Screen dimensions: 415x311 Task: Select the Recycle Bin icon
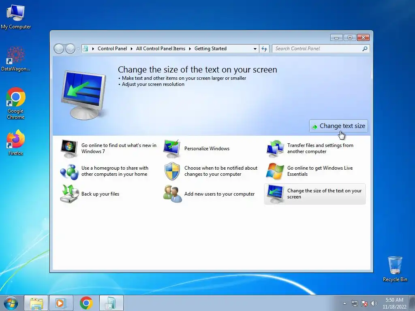coord(395,269)
